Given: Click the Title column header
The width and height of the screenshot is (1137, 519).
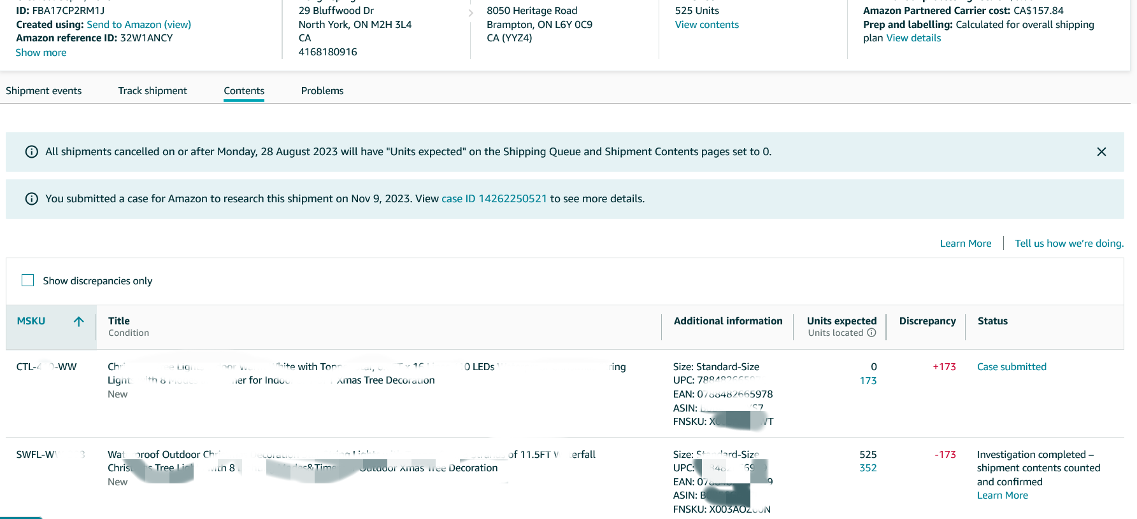Looking at the screenshot, I should coord(119,321).
